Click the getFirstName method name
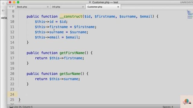The image size is (193, 108). 72,53
